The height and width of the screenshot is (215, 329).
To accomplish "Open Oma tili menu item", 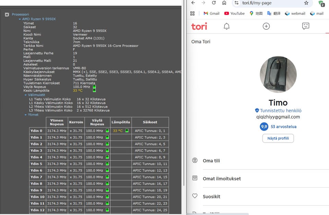I will (211, 161).
